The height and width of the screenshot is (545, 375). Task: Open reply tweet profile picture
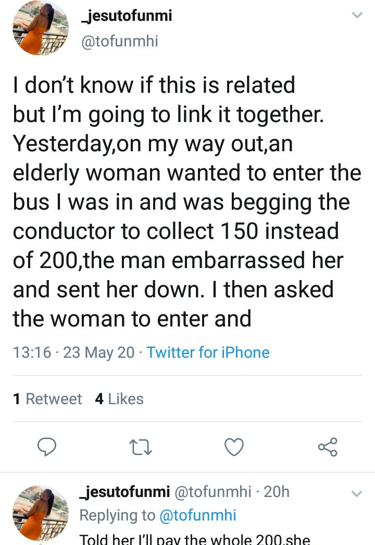click(x=41, y=513)
